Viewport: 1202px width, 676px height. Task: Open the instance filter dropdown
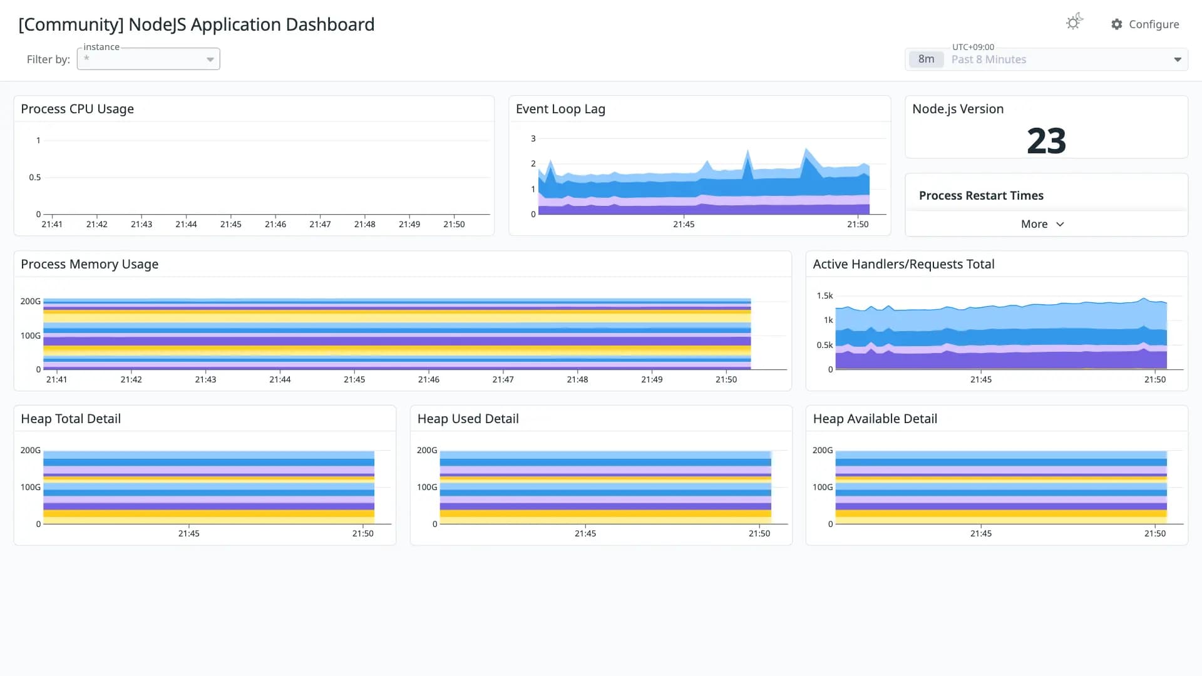[x=148, y=59]
